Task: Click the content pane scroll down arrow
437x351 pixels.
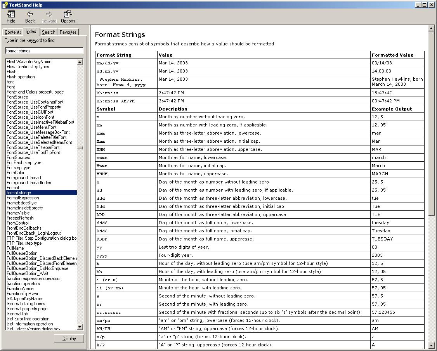Action: pos(431,346)
